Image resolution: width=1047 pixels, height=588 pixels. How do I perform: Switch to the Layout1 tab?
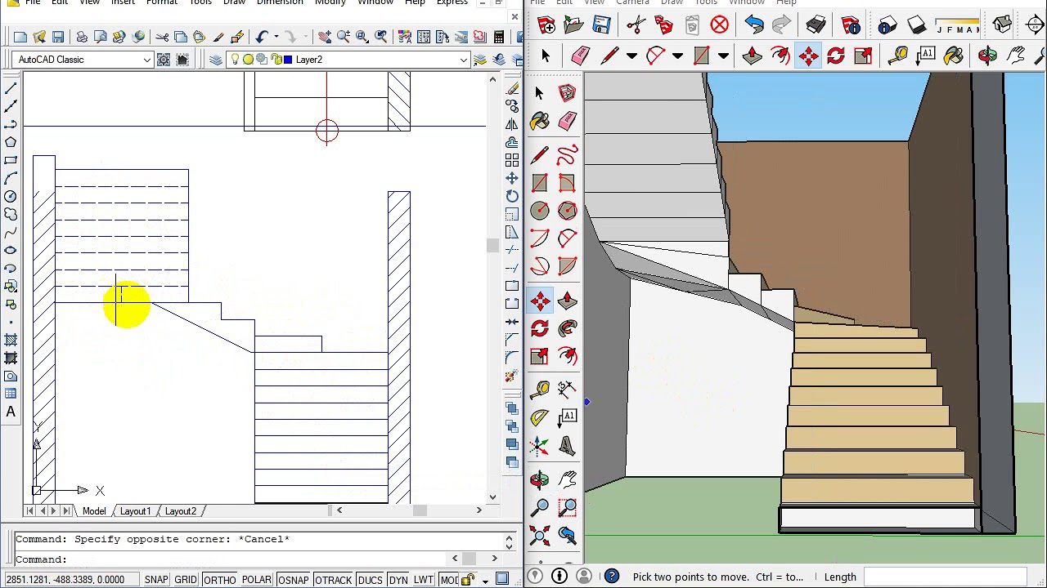(135, 511)
